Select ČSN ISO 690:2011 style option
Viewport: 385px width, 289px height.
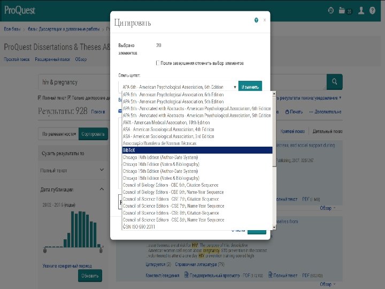coord(197,226)
